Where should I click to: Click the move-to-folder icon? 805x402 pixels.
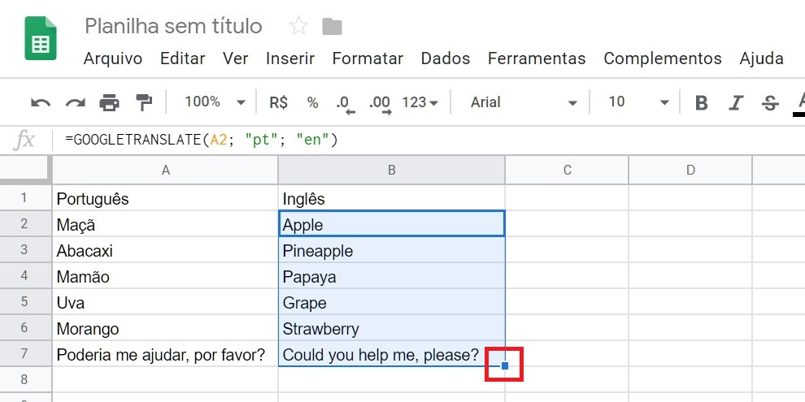[x=332, y=27]
